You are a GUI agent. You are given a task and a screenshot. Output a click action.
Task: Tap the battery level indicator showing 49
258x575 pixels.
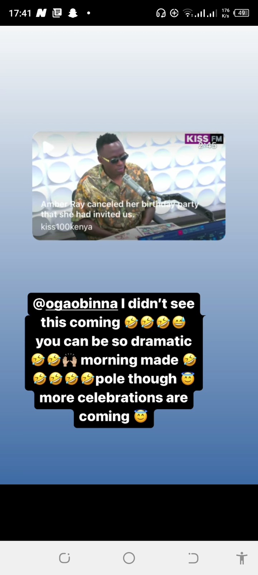pos(241,13)
